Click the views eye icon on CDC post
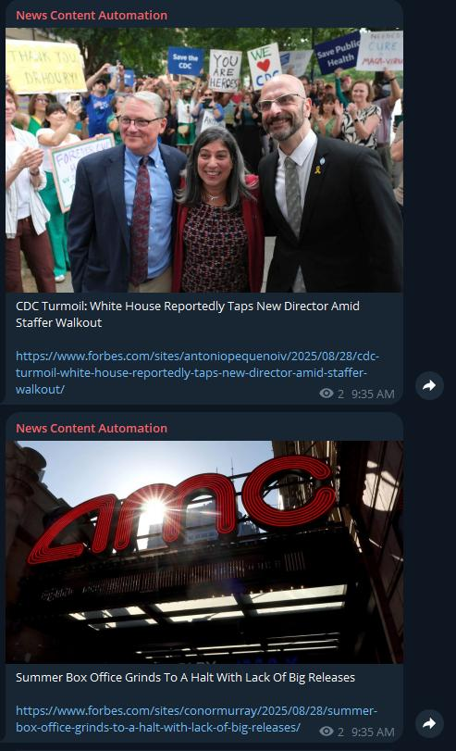Screen dimensions: 456x751 pyautogui.click(x=327, y=394)
